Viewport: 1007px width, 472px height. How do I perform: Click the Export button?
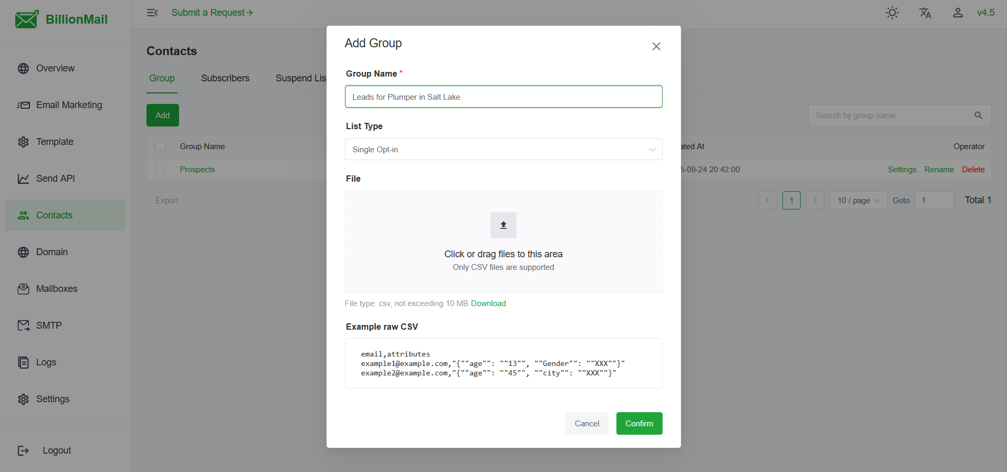coord(167,200)
